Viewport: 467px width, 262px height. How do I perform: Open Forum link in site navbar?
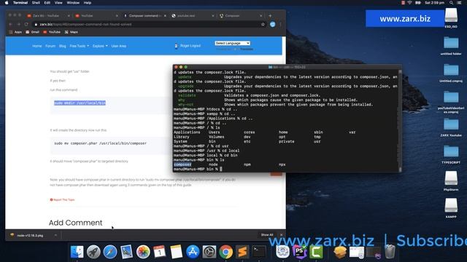(50, 46)
